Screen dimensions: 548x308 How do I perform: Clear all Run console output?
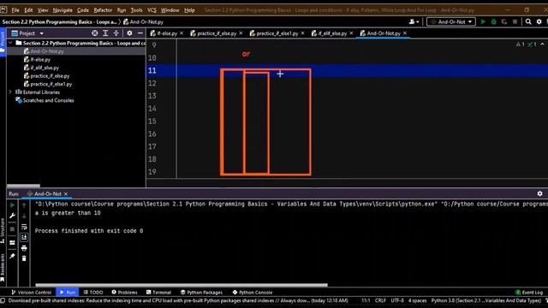coord(24,258)
